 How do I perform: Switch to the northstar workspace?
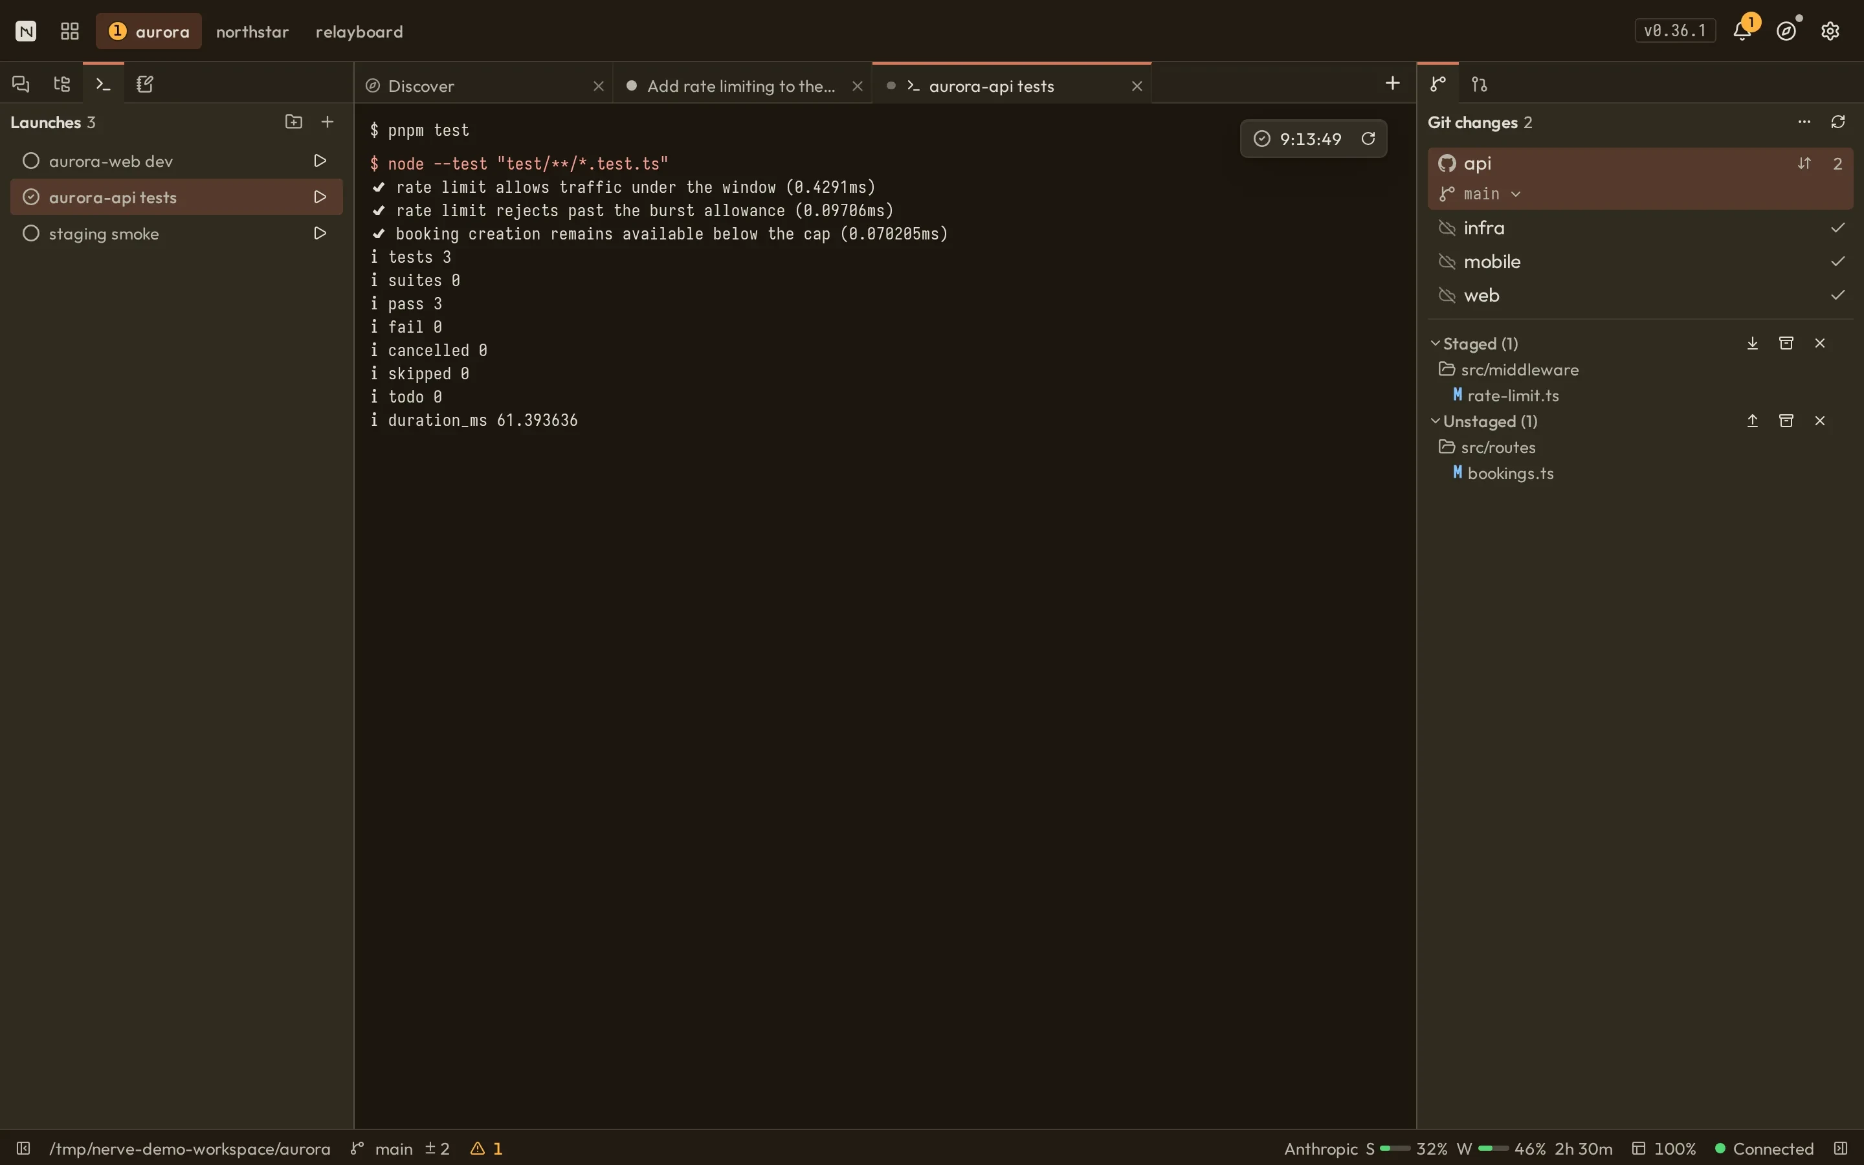click(x=252, y=32)
